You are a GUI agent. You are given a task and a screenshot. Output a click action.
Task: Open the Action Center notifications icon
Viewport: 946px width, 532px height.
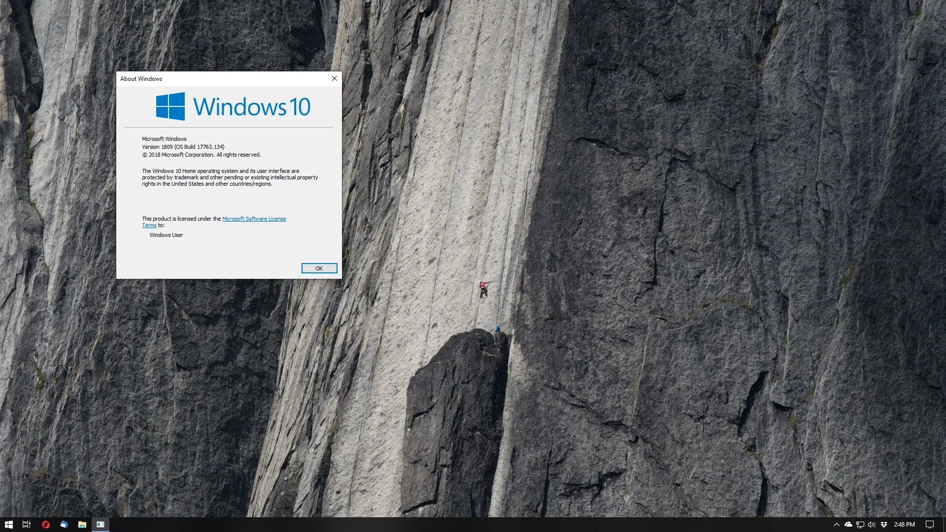[929, 525]
